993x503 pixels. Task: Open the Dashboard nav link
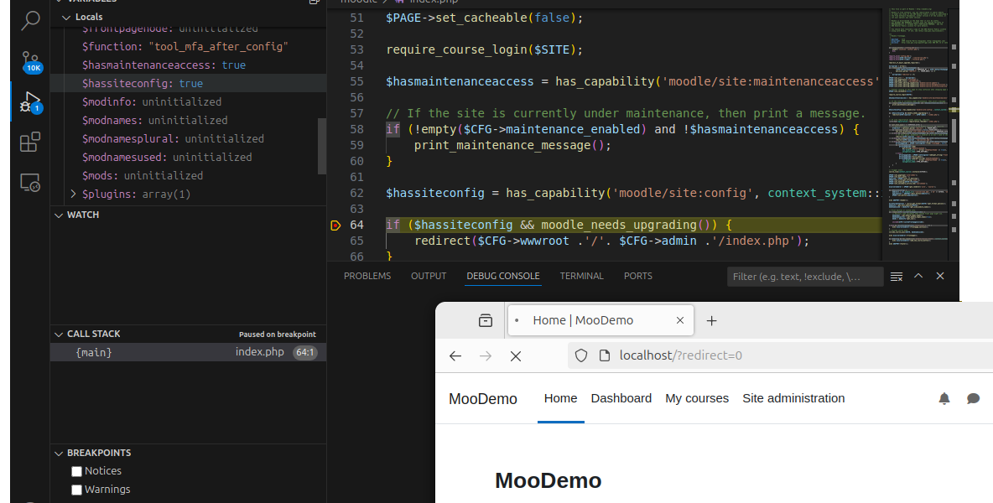621,398
